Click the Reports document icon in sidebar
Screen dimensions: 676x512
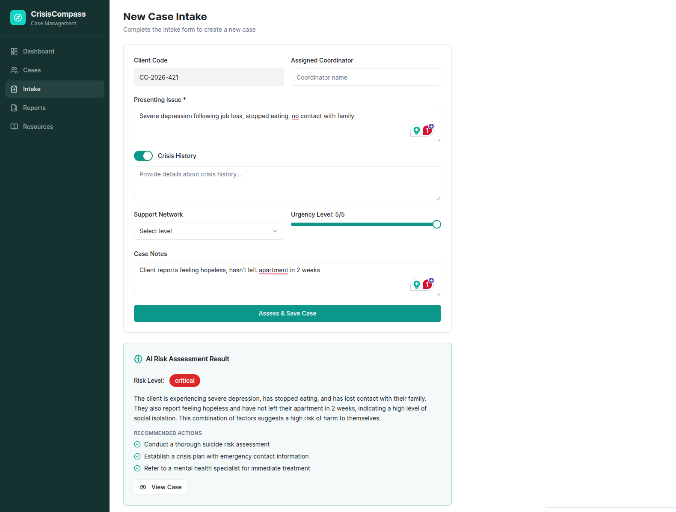[x=14, y=108]
